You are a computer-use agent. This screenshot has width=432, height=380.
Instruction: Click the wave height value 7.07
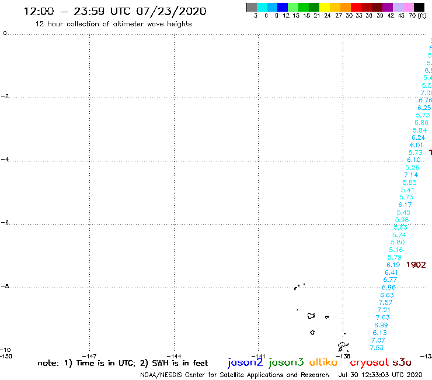pos(378,340)
